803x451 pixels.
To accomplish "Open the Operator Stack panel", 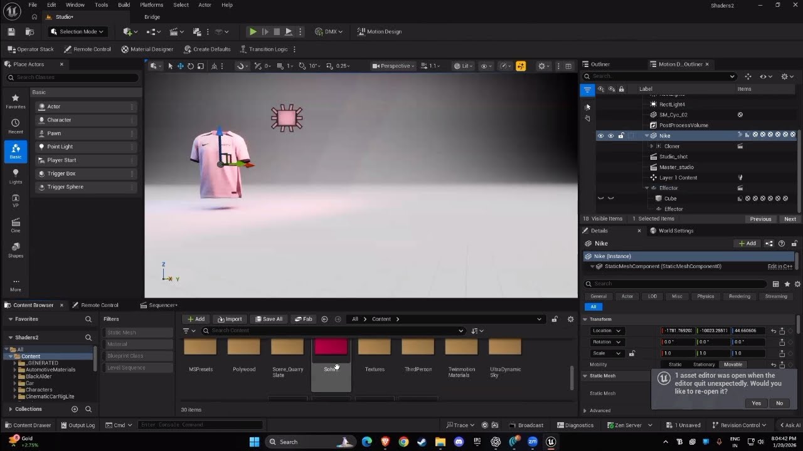I will (30, 49).
